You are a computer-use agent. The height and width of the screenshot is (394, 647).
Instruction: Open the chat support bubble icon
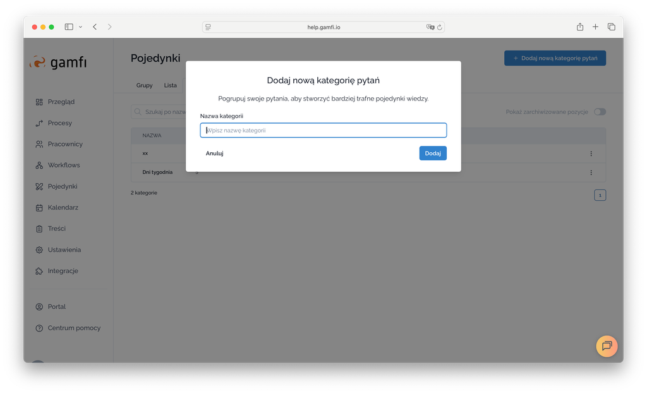[607, 346]
